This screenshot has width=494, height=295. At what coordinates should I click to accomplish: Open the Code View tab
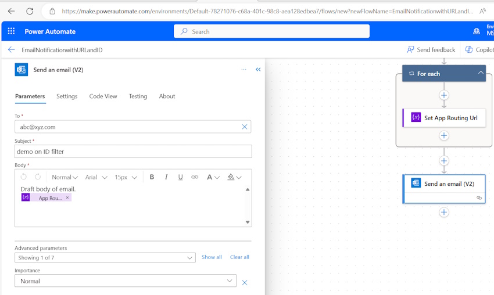[x=103, y=96]
